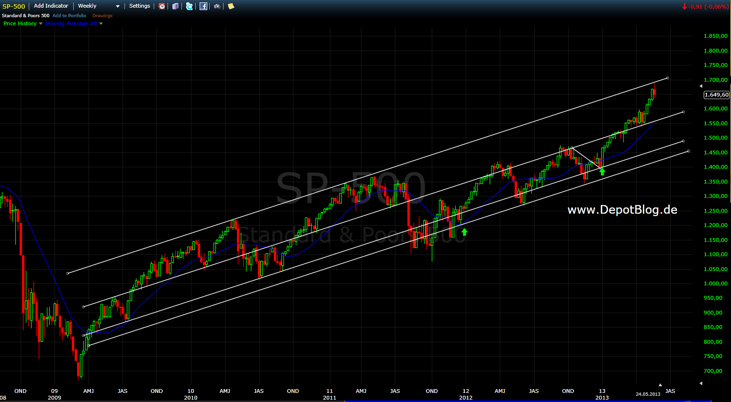Screen dimensions: 731x402
Task: Expand the Moving Average 20 dropdown arrow
Action: pyautogui.click(x=101, y=23)
